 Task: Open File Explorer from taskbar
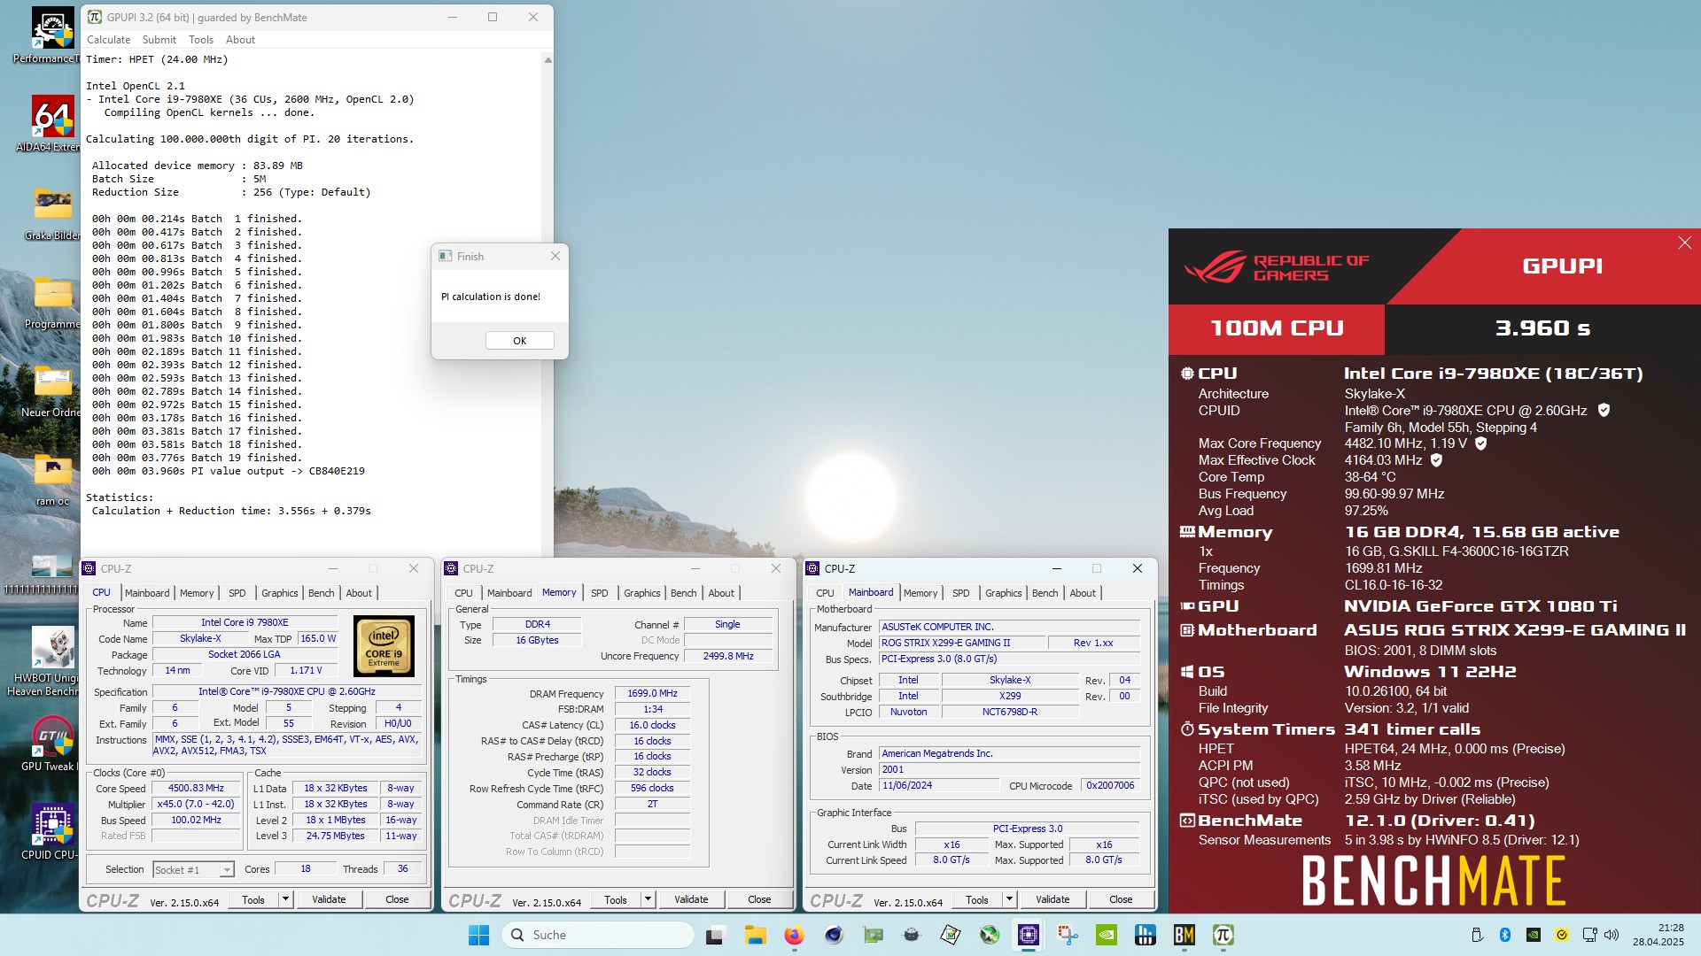click(755, 935)
